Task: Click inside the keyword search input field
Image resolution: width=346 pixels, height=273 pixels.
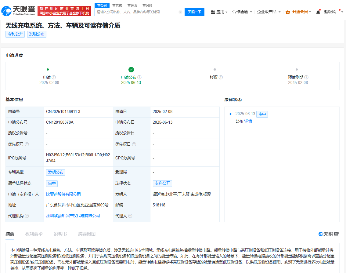Action: point(137,12)
